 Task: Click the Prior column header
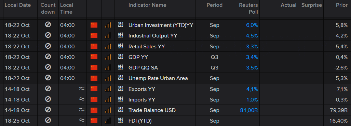(341, 5)
